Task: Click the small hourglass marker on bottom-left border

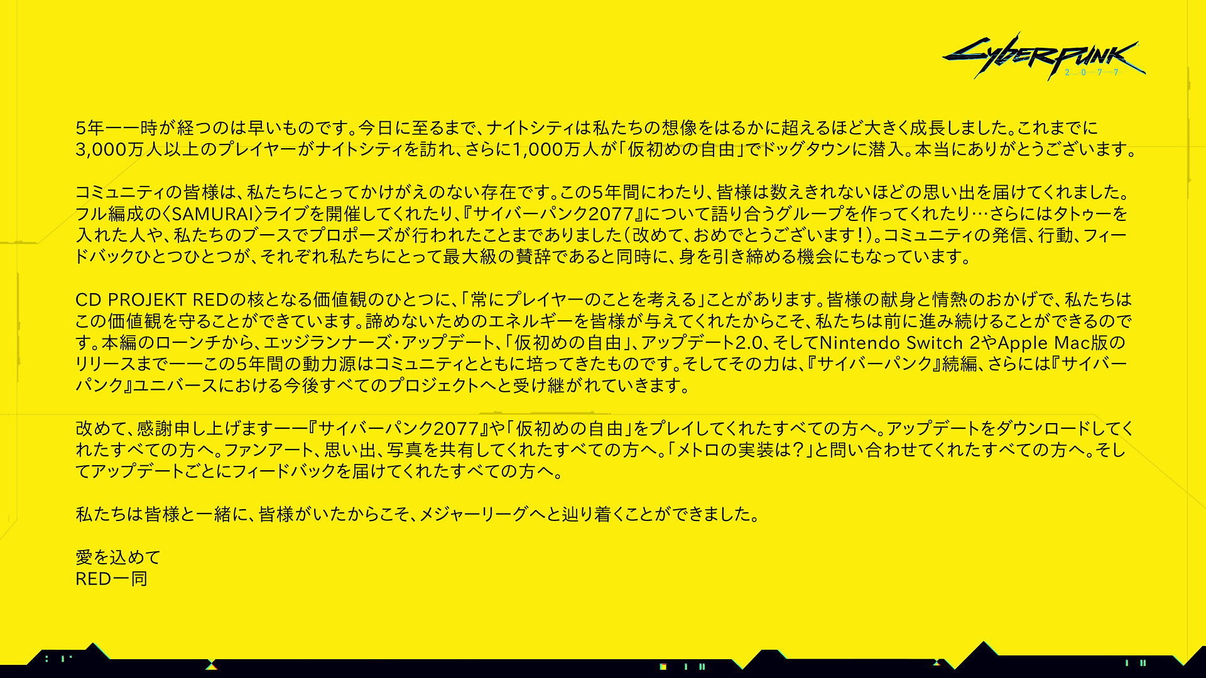Action: click(212, 665)
